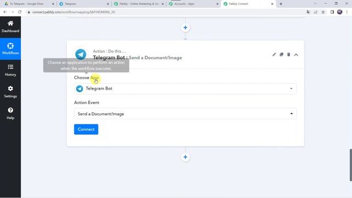Viewport: 352px width, 198px height.
Task: Click the Telegram Bot action title text
Action: 137,57
